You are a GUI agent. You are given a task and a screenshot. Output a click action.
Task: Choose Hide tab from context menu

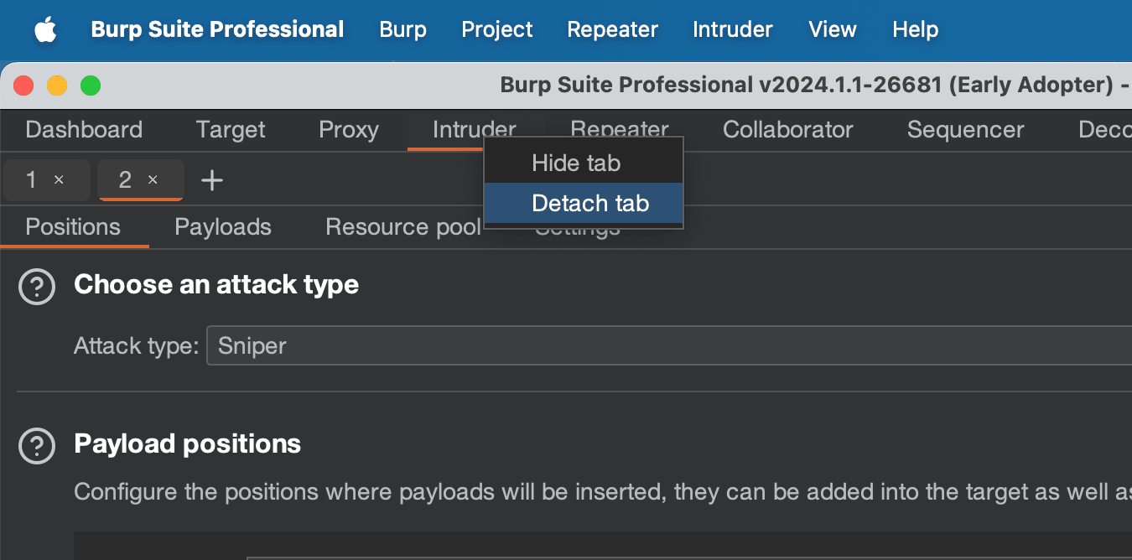pos(576,163)
